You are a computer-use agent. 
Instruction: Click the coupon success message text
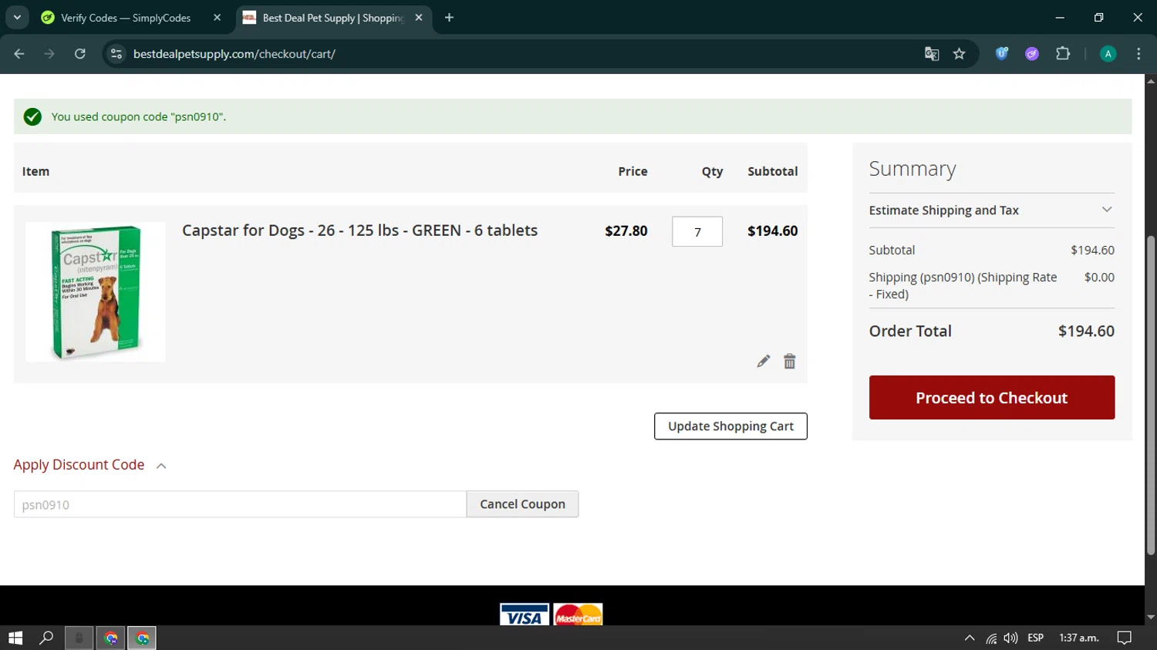(x=139, y=117)
